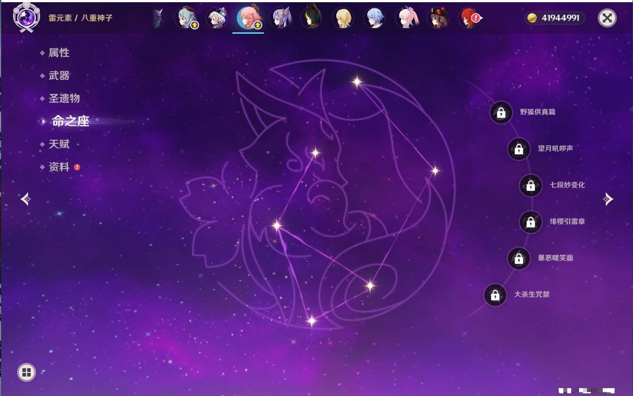Viewport: 633px width, 396px height.
Task: Open the 武器 weapon tab
Action: (x=59, y=76)
